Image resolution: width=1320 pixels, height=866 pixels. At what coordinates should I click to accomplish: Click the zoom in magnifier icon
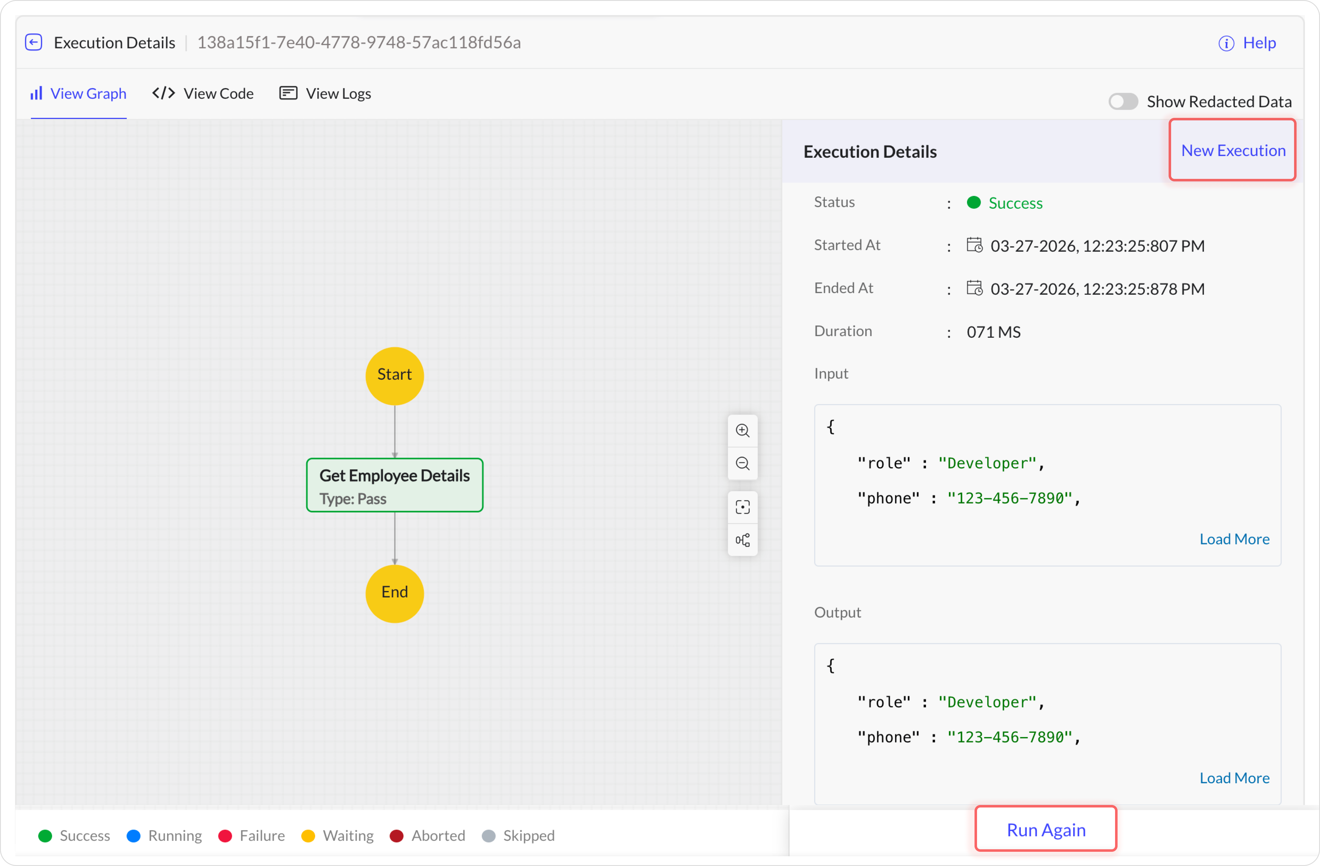(742, 430)
